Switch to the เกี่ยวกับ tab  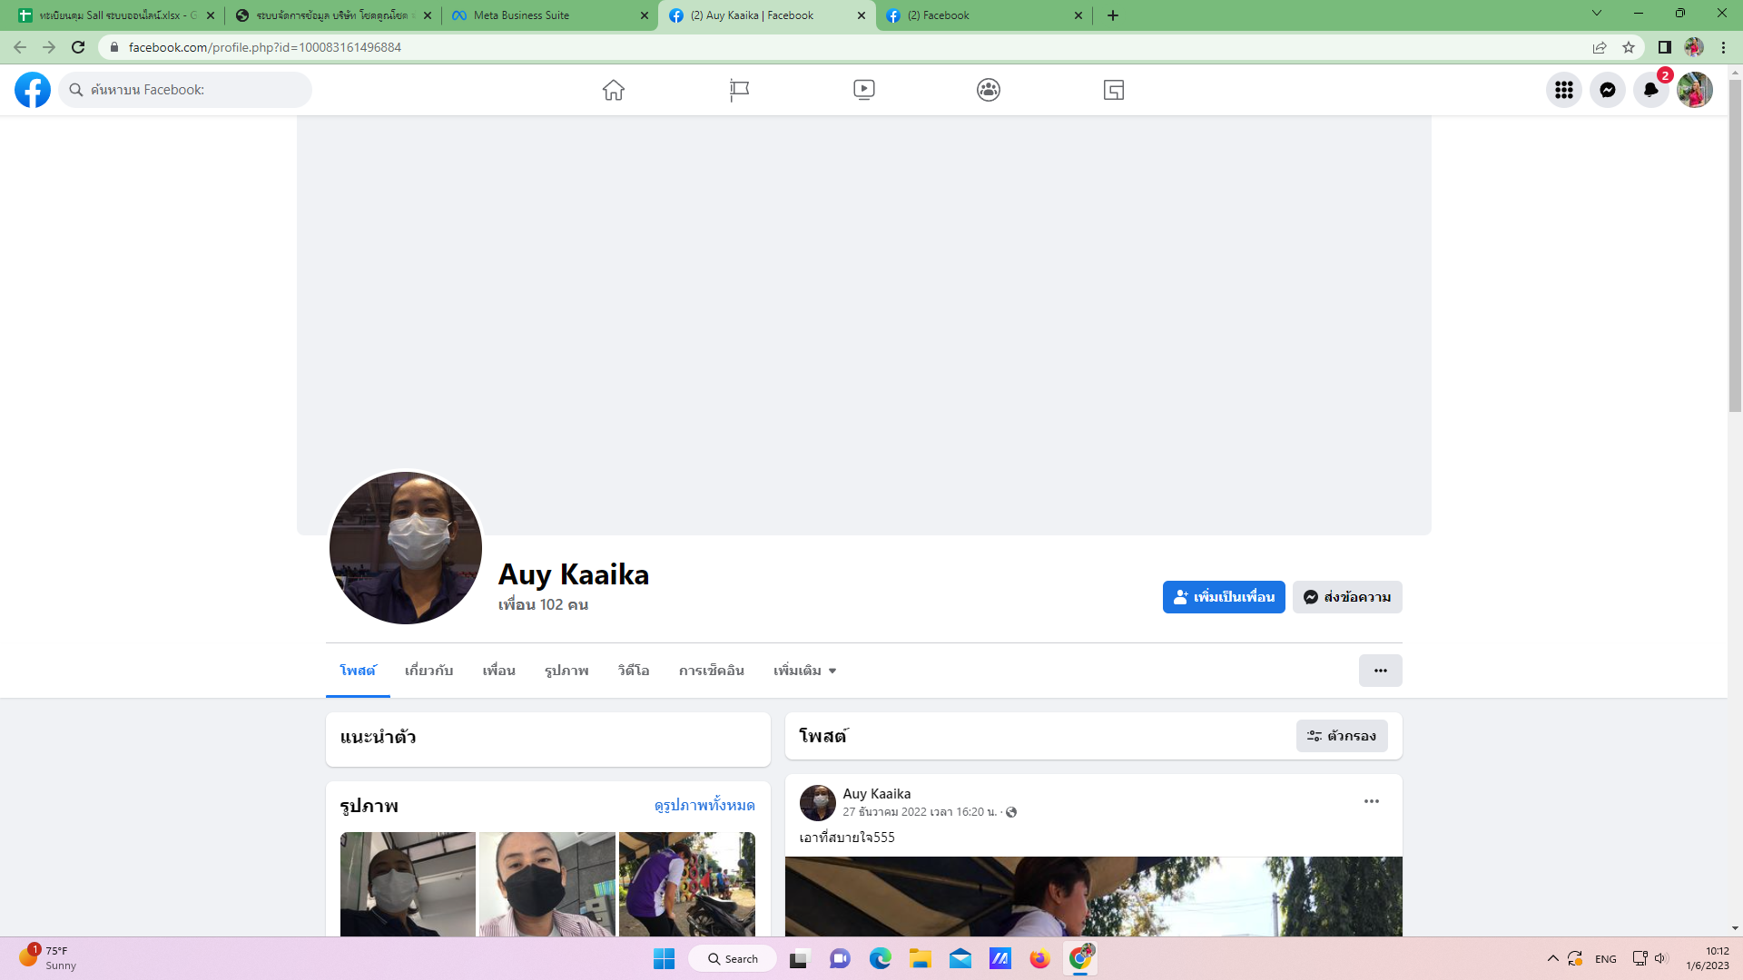click(x=428, y=671)
